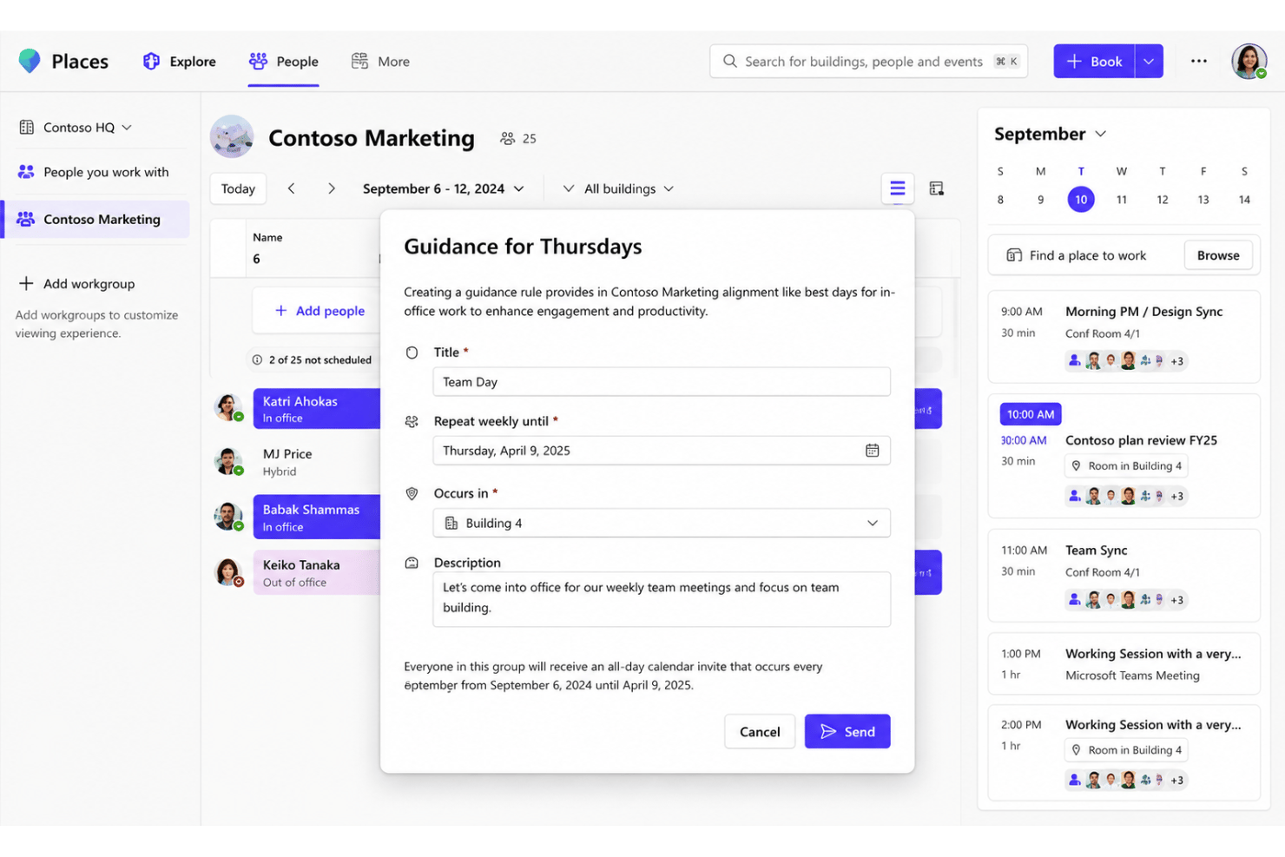Open the three-dot overflow menu
The height and width of the screenshot is (857, 1285).
click(x=1199, y=61)
